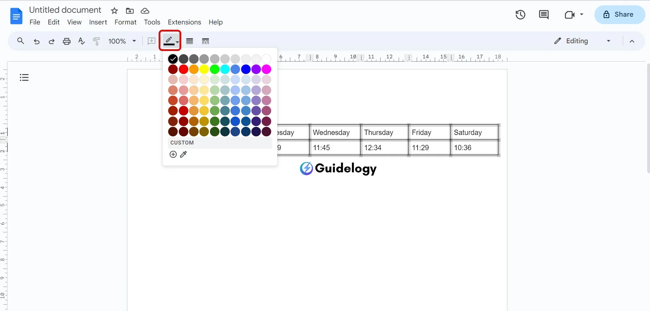Open the 100% zoom dropdown

click(122, 41)
